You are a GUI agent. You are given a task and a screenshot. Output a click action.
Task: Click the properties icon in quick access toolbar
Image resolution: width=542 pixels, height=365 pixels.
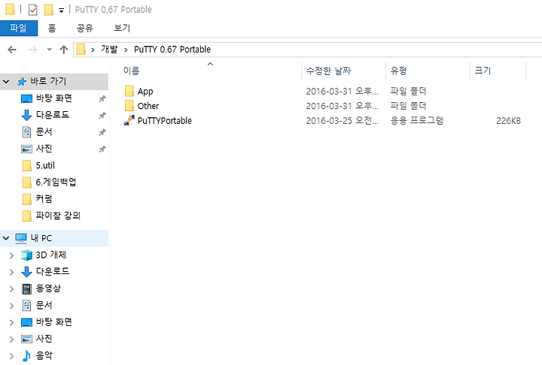coord(33,10)
